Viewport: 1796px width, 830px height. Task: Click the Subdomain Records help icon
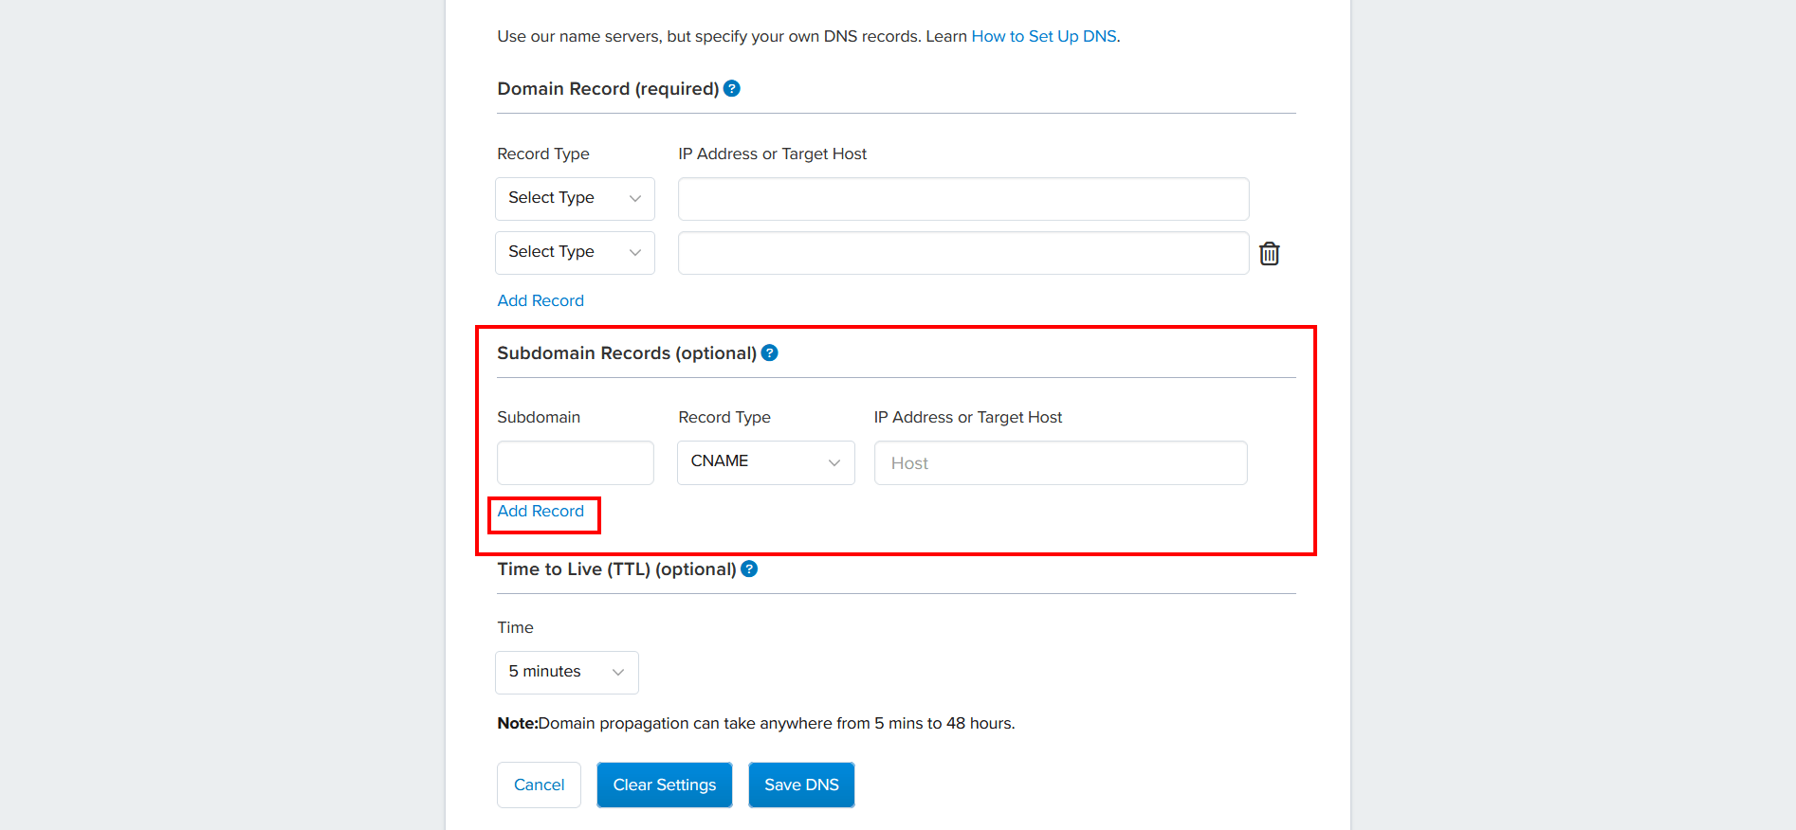[770, 352]
